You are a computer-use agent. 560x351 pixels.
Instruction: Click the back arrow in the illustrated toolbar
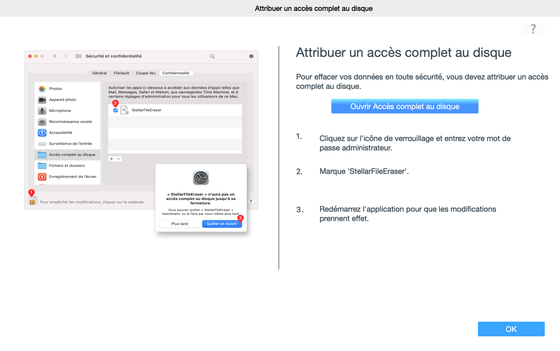[55, 56]
